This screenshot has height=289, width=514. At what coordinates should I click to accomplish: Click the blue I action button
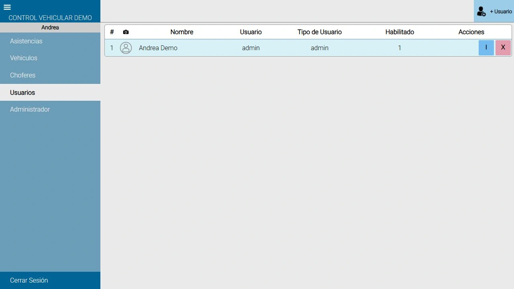[486, 48]
